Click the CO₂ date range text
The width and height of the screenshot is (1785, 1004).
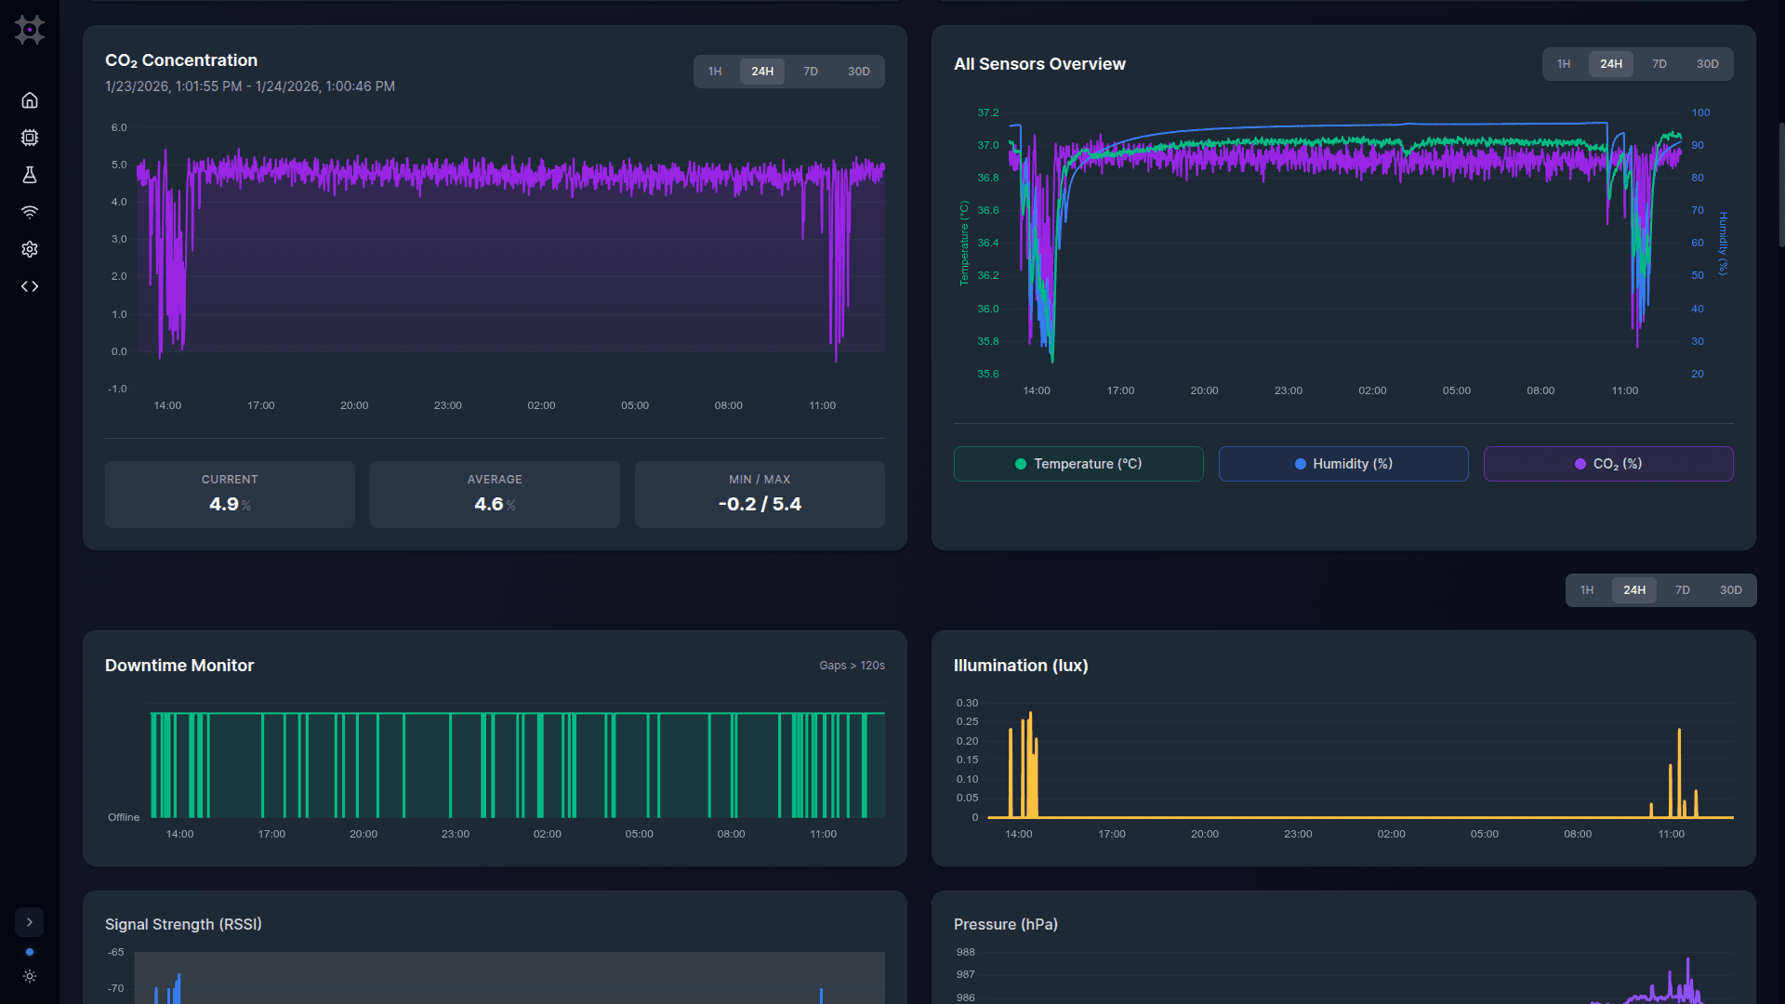click(x=250, y=86)
